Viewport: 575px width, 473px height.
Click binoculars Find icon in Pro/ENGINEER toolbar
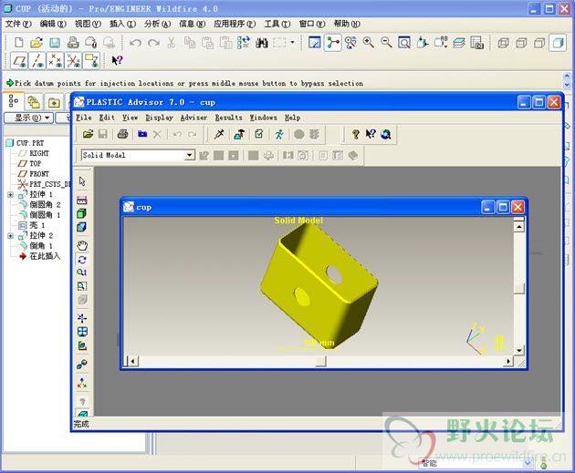pyautogui.click(x=261, y=43)
